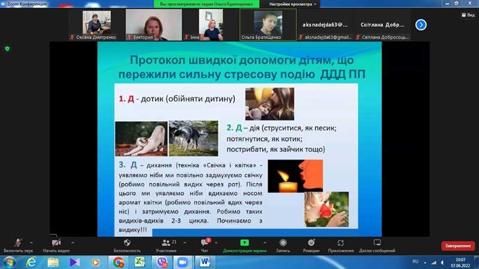Select Оксана Дмитренко video thumbnail
This screenshot has width=479, height=269.
pyautogui.click(x=96, y=25)
